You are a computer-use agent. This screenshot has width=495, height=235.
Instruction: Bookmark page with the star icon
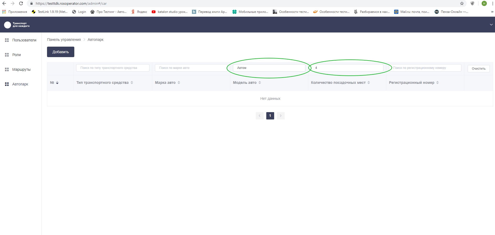pos(462,3)
